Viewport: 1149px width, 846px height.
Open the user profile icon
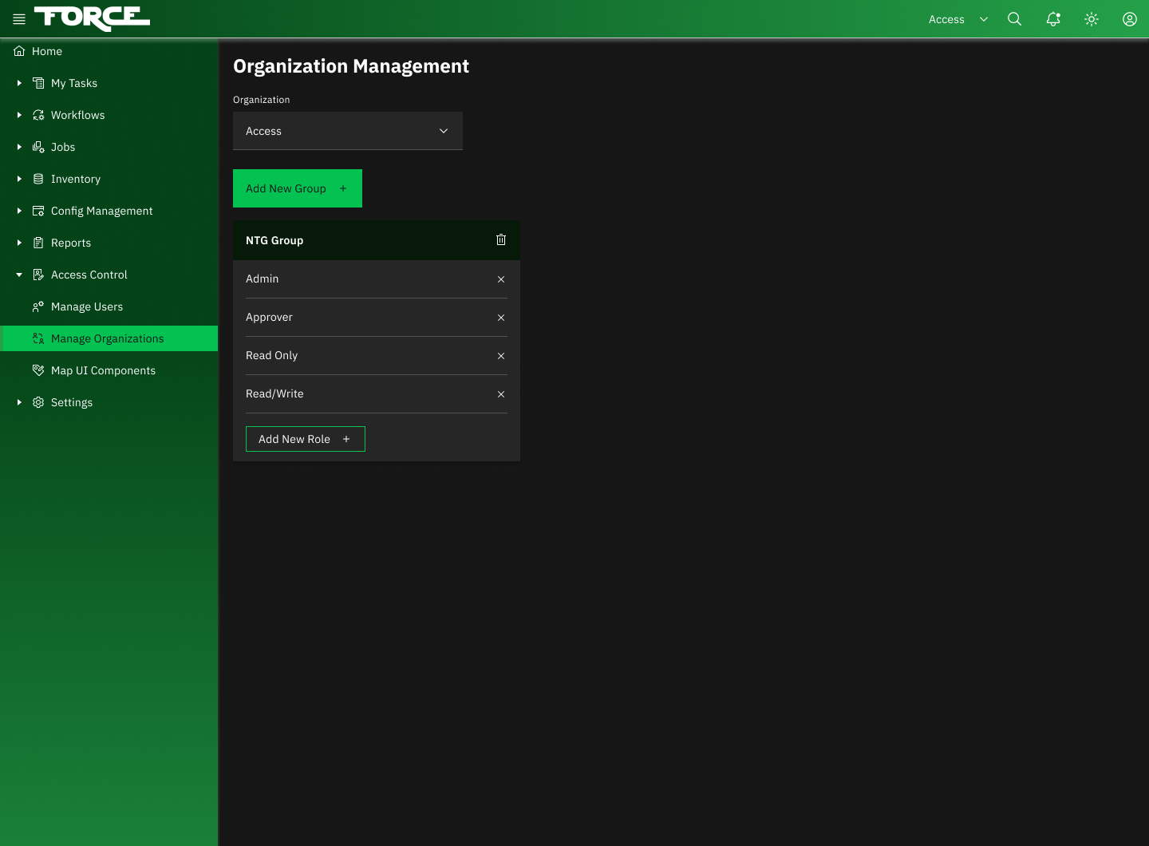[x=1129, y=18]
